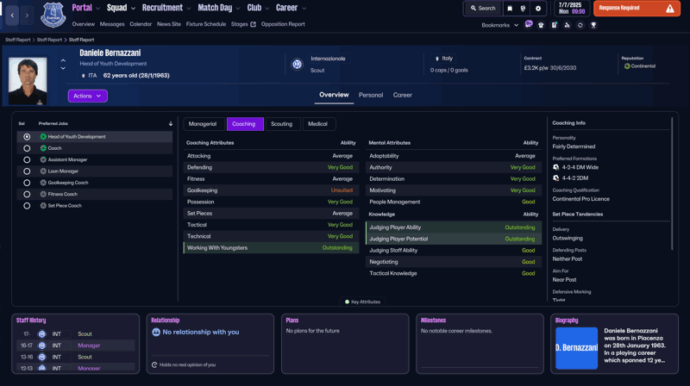Switch to the Scouting tab

(282, 124)
